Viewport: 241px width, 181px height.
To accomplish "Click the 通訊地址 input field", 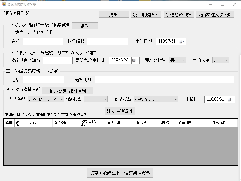I will click(165, 79).
